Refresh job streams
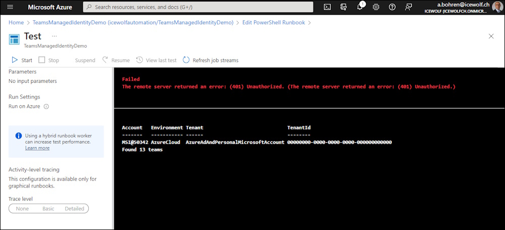The image size is (505, 230). pyautogui.click(x=211, y=60)
